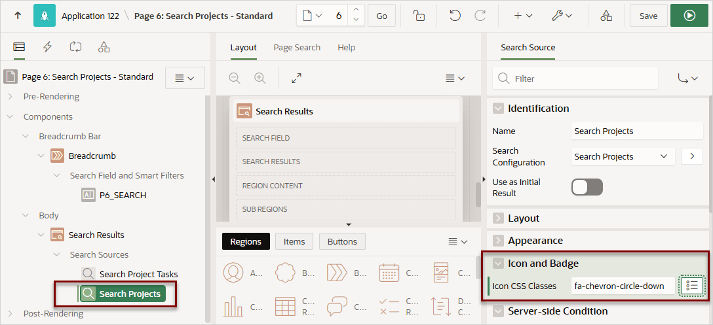Click the Calendar gallery icon
This screenshot has height=325, width=713.
click(x=389, y=273)
